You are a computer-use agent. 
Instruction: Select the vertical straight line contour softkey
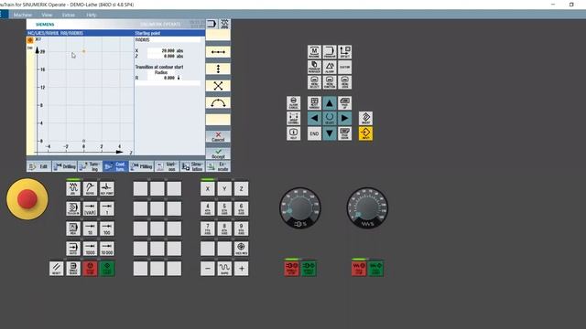218,69
